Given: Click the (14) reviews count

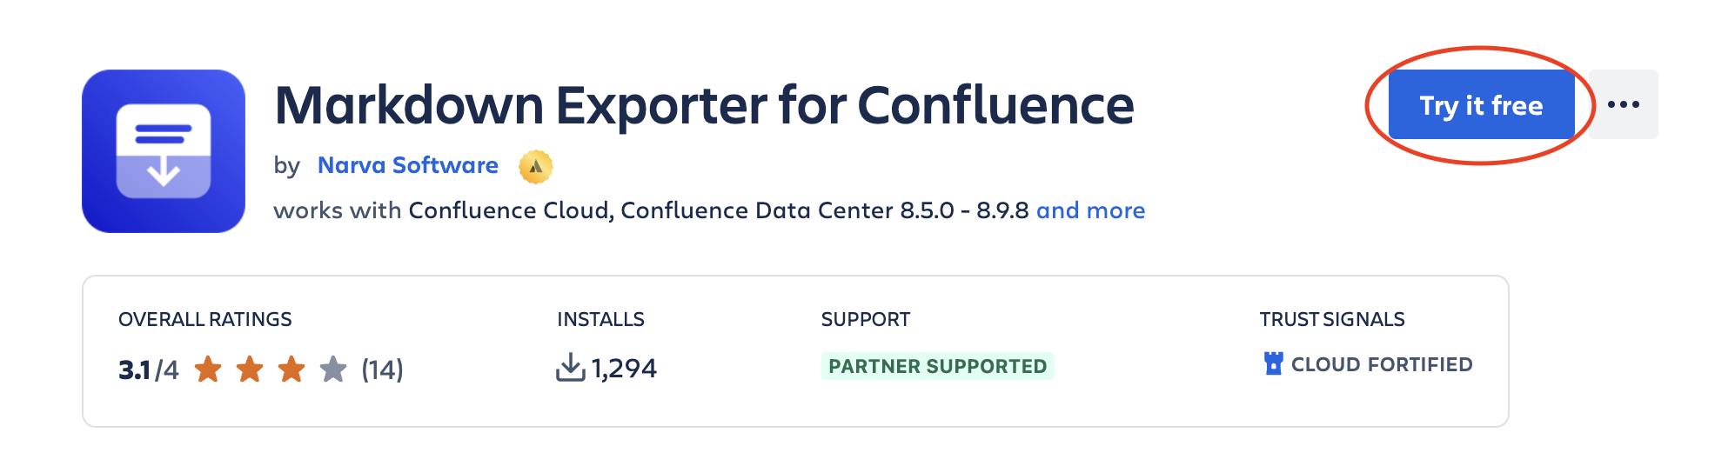Looking at the screenshot, I should (x=382, y=369).
